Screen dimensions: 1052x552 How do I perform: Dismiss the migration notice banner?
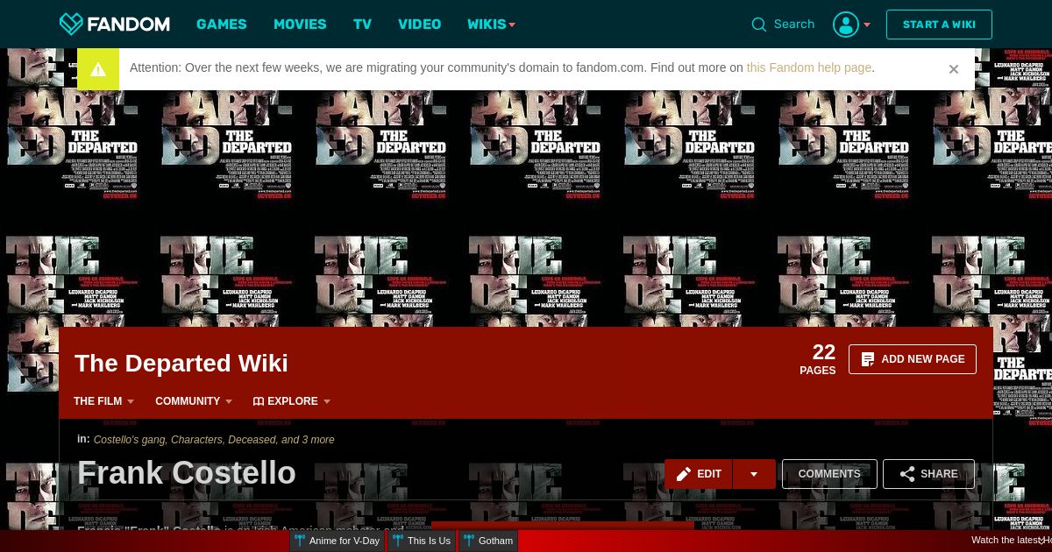954,69
